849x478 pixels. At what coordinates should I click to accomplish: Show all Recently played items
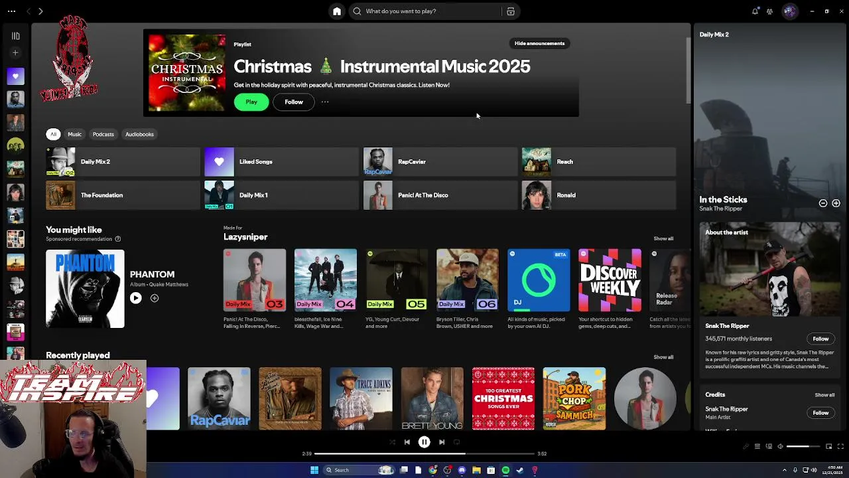coord(663,357)
